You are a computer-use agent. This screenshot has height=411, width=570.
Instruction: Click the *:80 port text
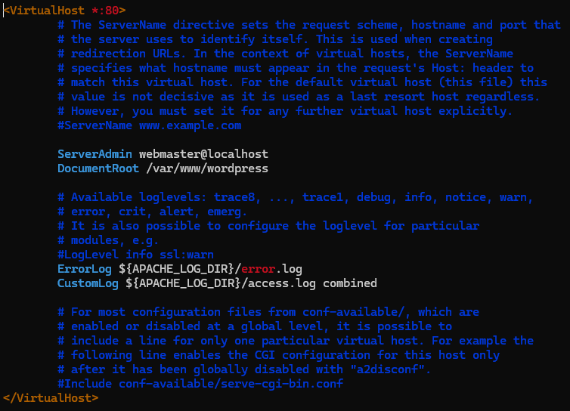[x=105, y=10]
